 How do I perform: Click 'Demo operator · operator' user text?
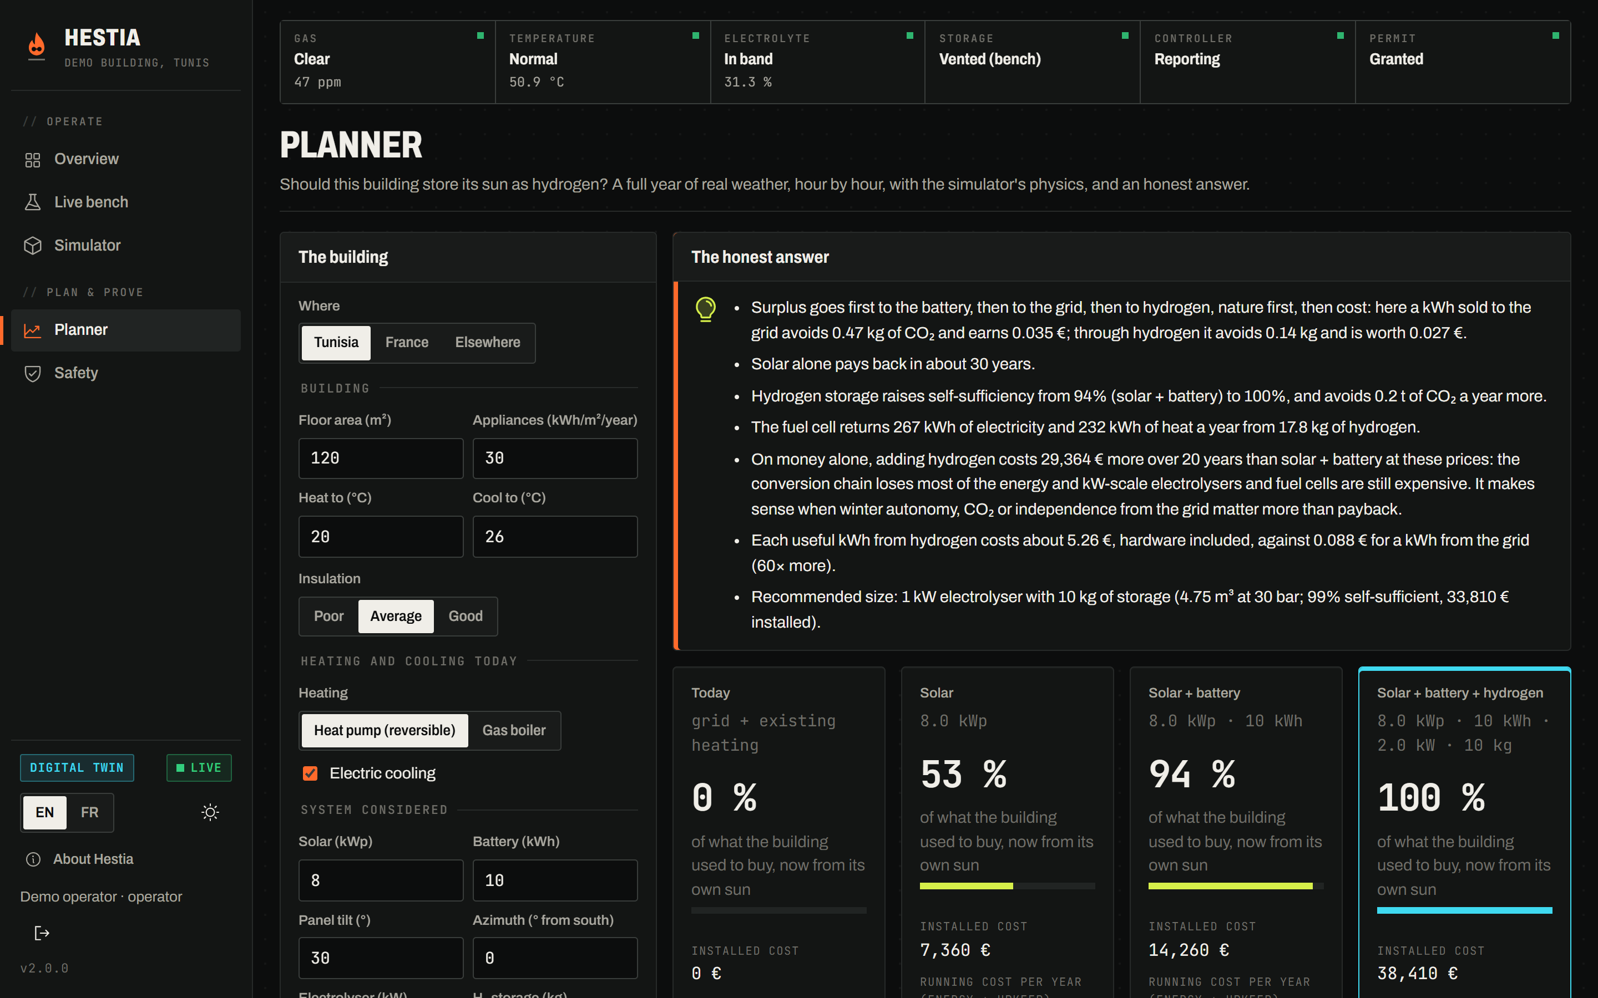tap(101, 897)
